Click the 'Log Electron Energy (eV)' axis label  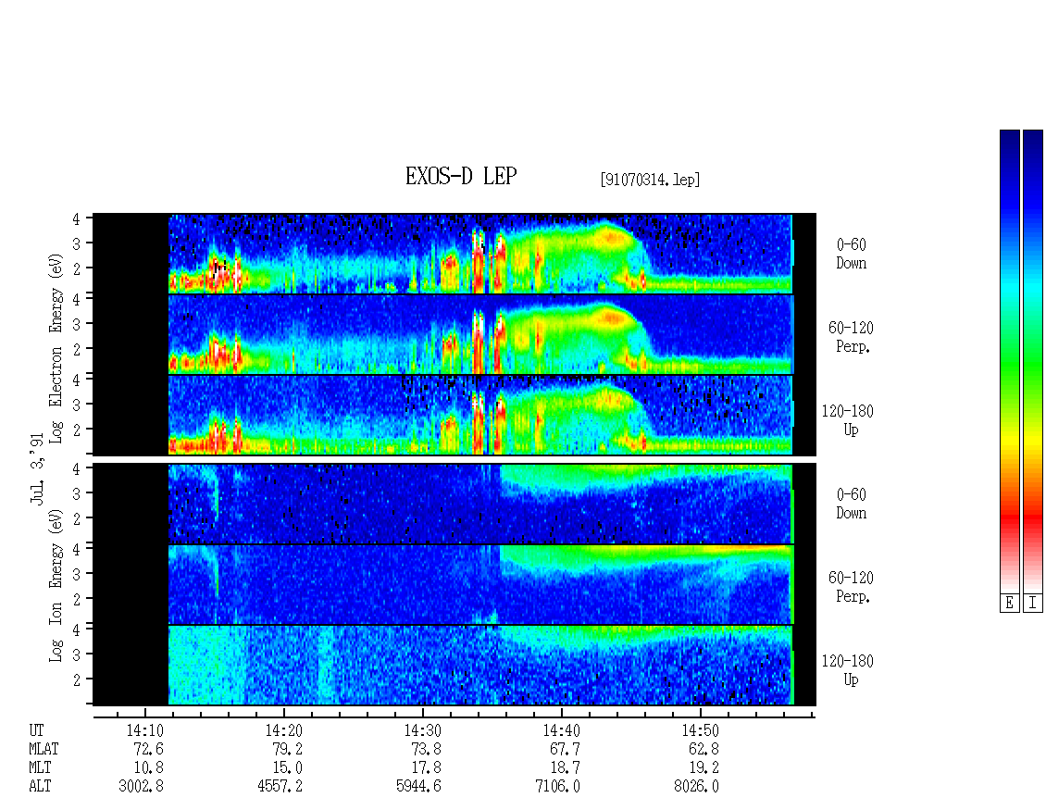pyautogui.click(x=56, y=348)
